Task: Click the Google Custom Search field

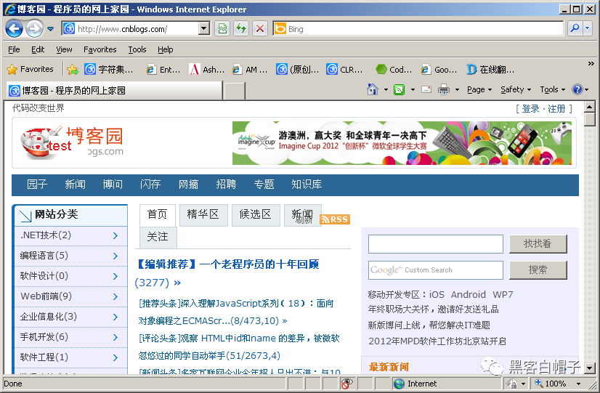Action: click(x=435, y=270)
